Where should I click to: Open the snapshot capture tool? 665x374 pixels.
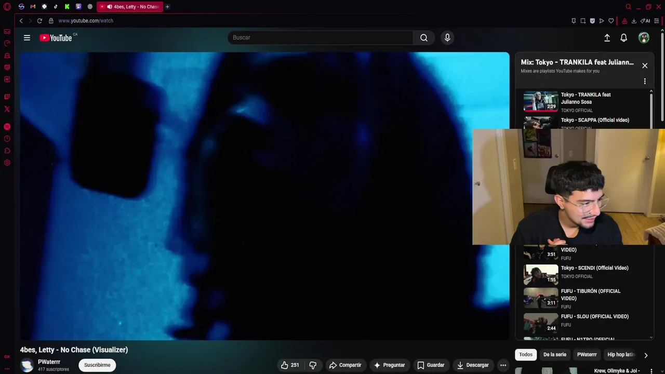click(x=583, y=21)
